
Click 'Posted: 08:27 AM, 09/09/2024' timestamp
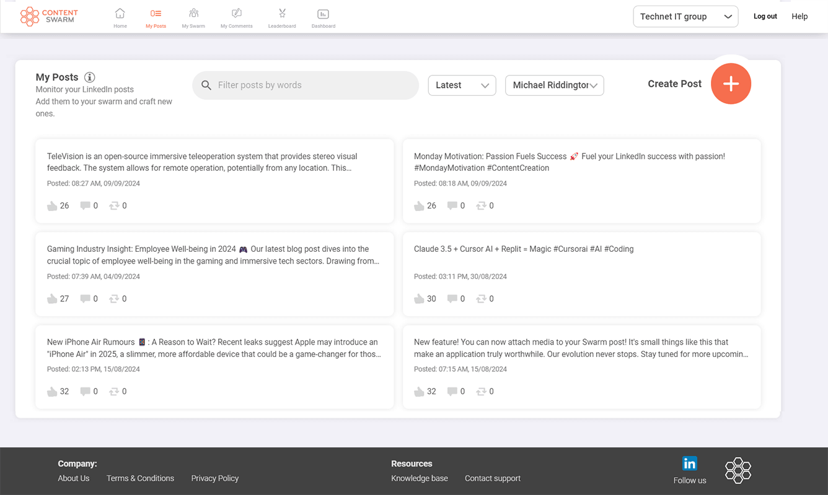(94, 184)
